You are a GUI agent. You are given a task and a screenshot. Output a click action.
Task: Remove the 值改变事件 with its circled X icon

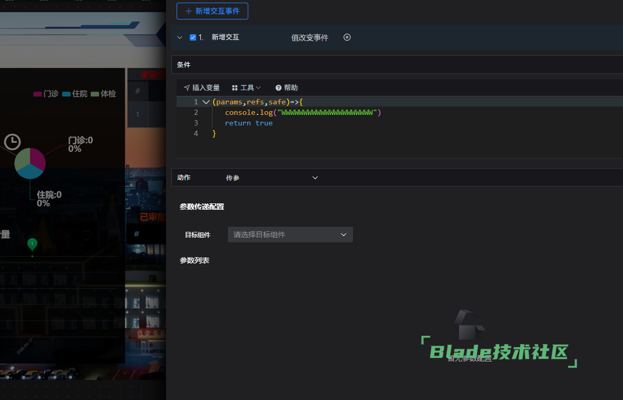click(347, 37)
